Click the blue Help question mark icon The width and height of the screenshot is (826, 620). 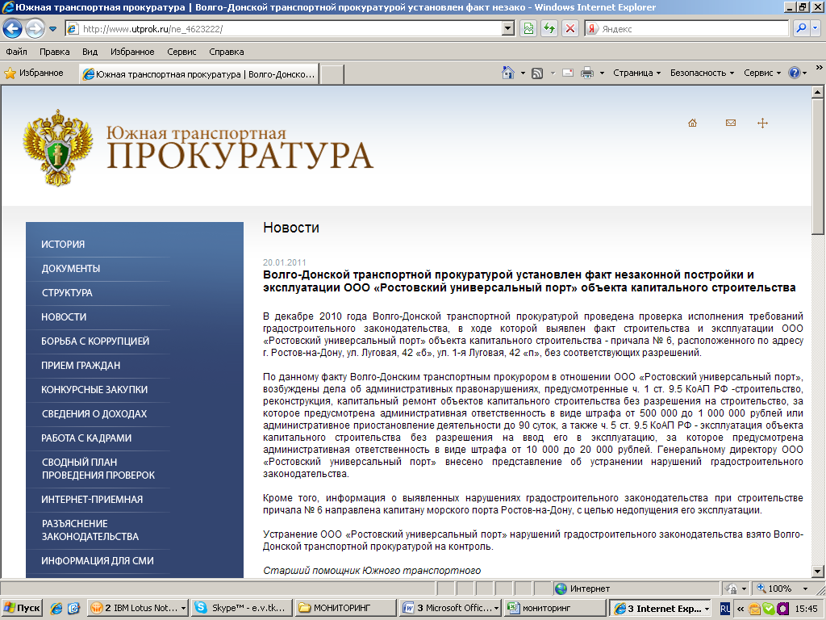point(794,73)
